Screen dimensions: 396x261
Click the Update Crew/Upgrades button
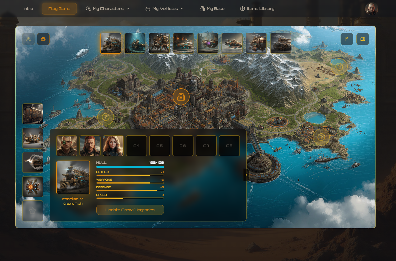(x=130, y=210)
